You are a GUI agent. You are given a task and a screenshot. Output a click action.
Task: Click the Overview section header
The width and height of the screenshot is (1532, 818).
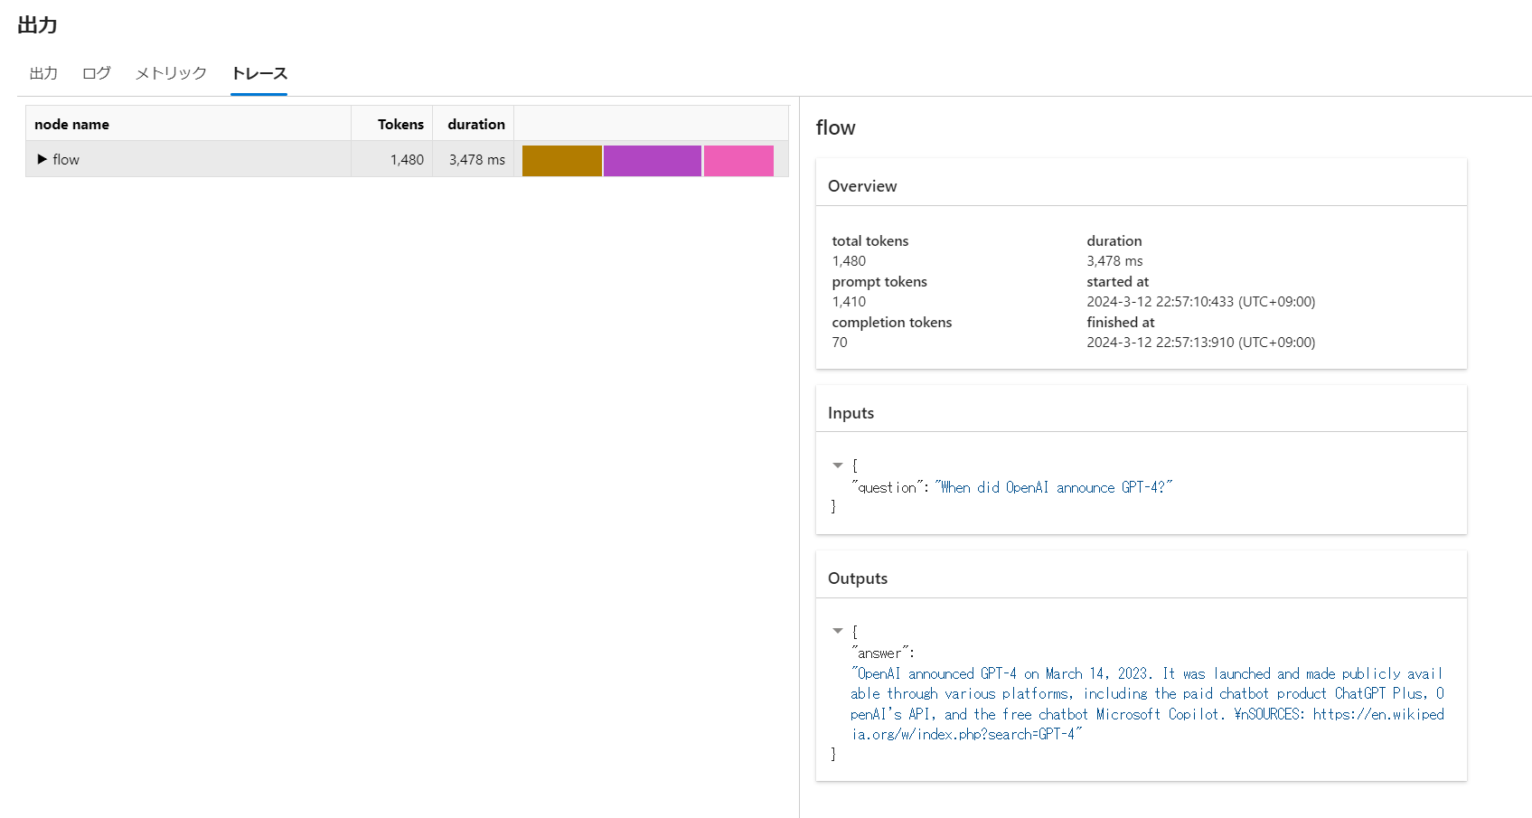862,185
